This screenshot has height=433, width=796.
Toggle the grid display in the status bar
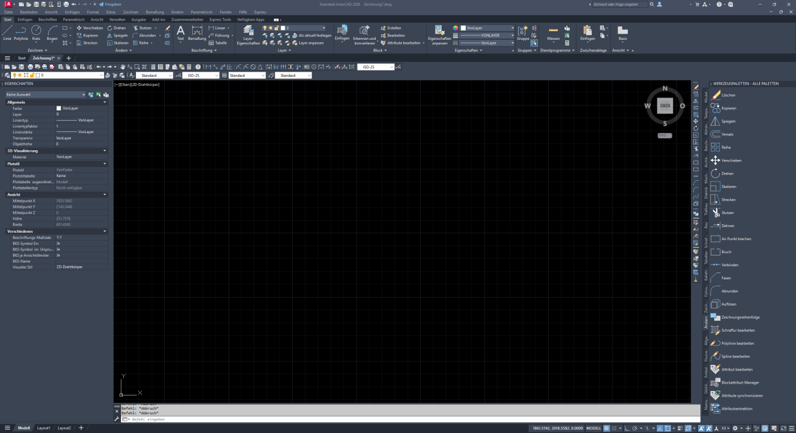(607, 427)
